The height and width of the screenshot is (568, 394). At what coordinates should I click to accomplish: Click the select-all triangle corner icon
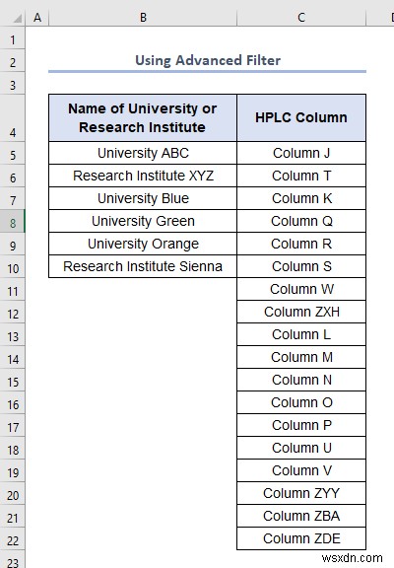click(17, 18)
